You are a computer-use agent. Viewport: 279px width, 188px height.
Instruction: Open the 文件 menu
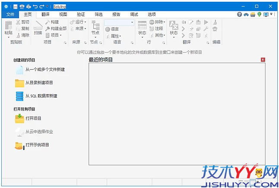pos(10,14)
